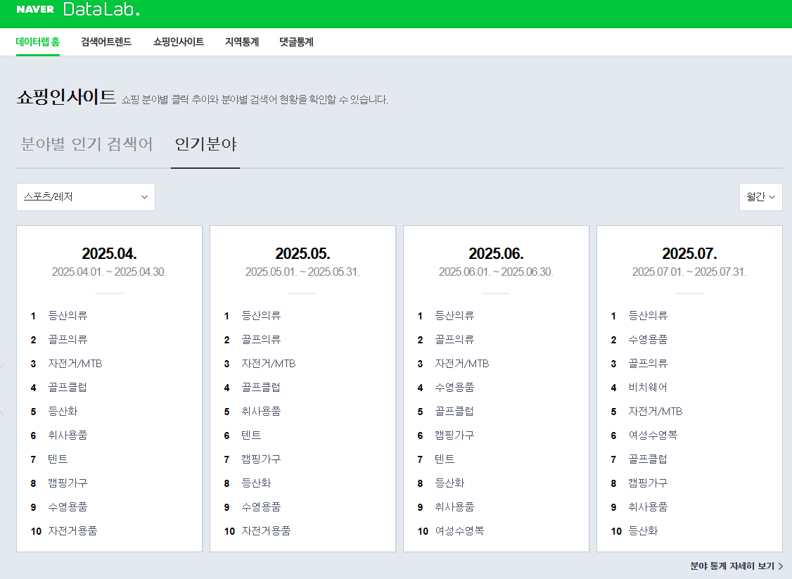Click 등산의류 in the 2025.04. list

68,316
